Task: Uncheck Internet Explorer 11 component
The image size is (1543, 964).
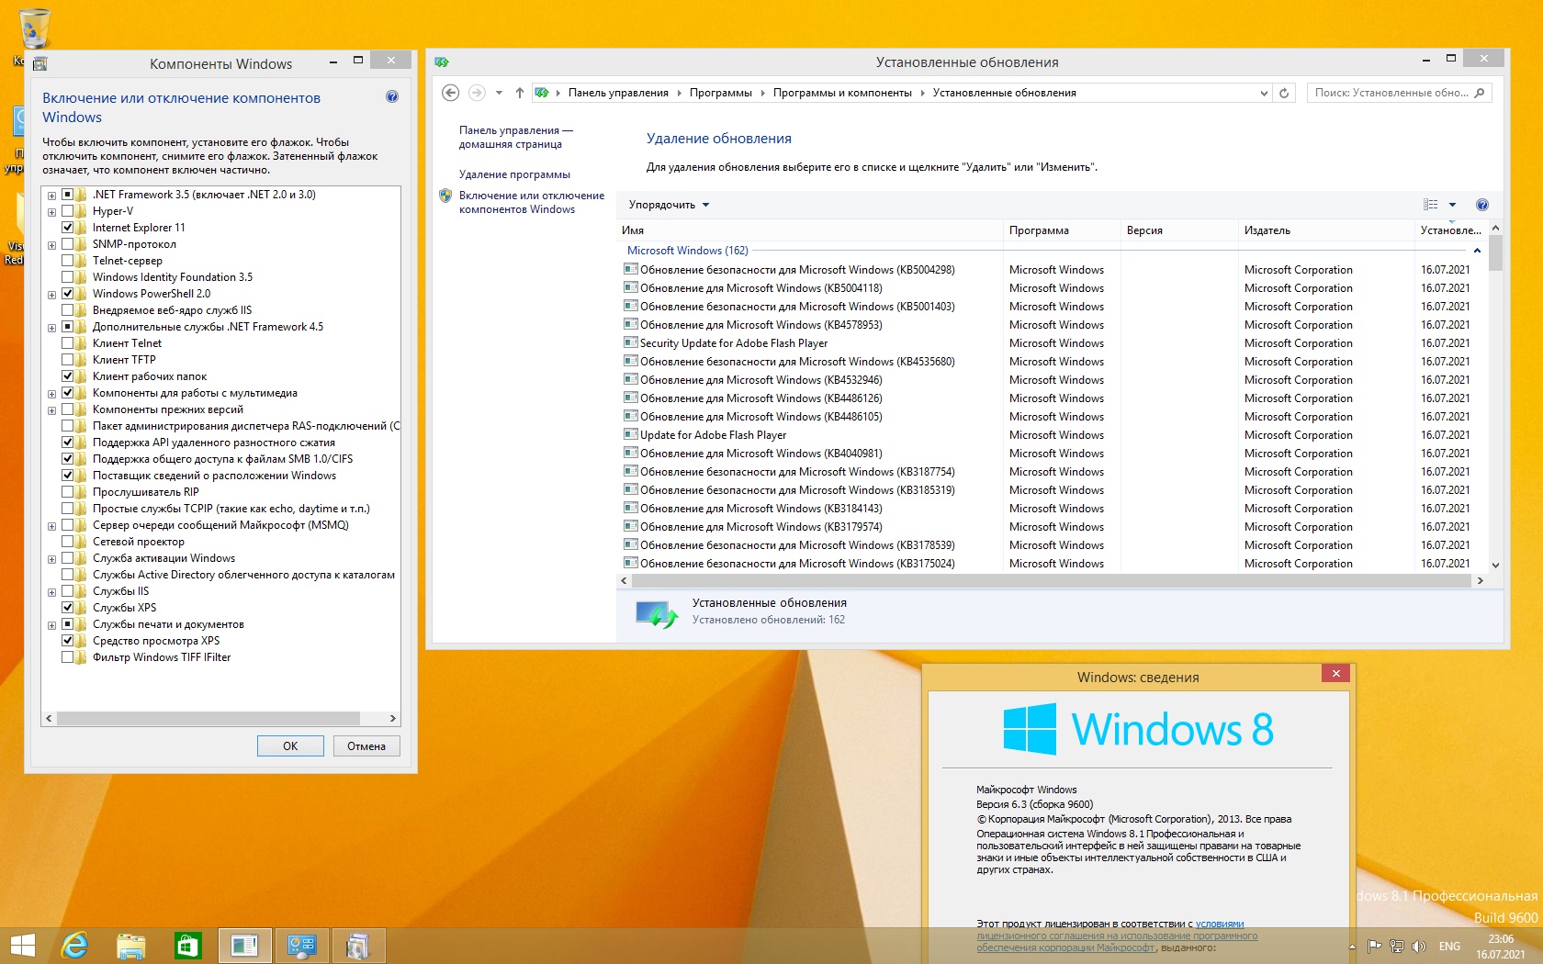Action: point(68,228)
